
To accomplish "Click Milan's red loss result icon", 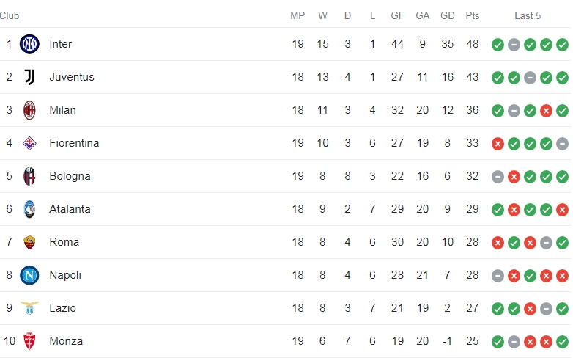I will click(x=546, y=111).
